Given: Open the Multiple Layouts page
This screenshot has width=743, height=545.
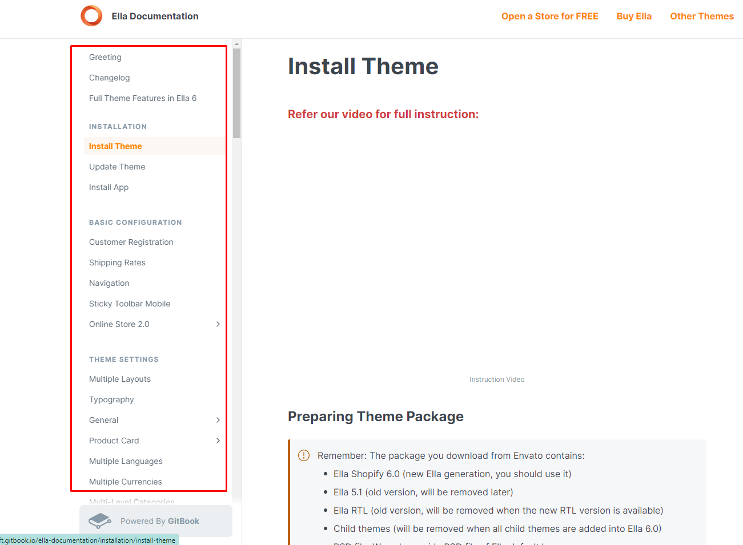Looking at the screenshot, I should 120,379.
